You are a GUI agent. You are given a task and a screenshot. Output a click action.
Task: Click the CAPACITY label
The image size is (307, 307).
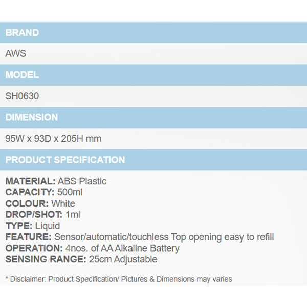pos(30,192)
